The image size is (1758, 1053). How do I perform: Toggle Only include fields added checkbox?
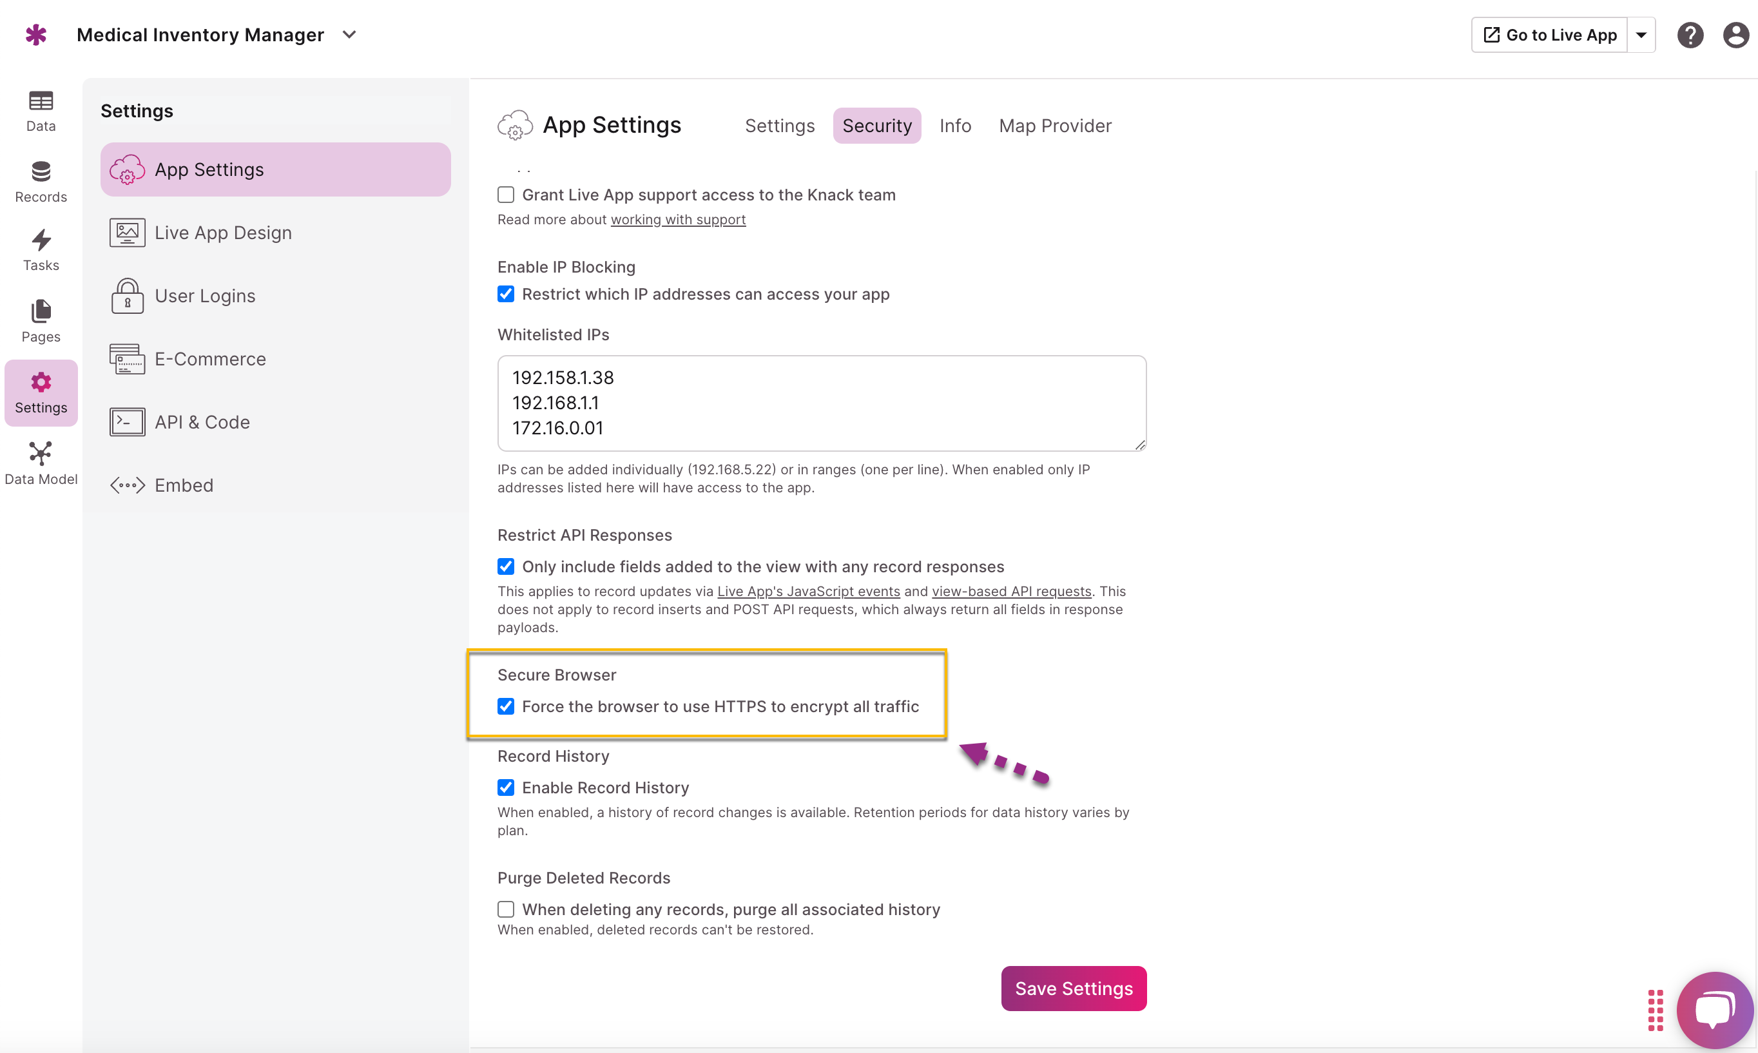click(506, 566)
